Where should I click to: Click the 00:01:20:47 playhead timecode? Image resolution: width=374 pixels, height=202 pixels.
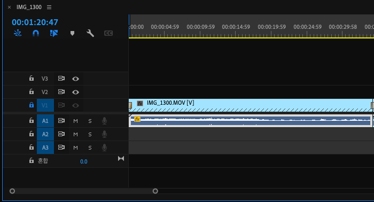(x=35, y=22)
